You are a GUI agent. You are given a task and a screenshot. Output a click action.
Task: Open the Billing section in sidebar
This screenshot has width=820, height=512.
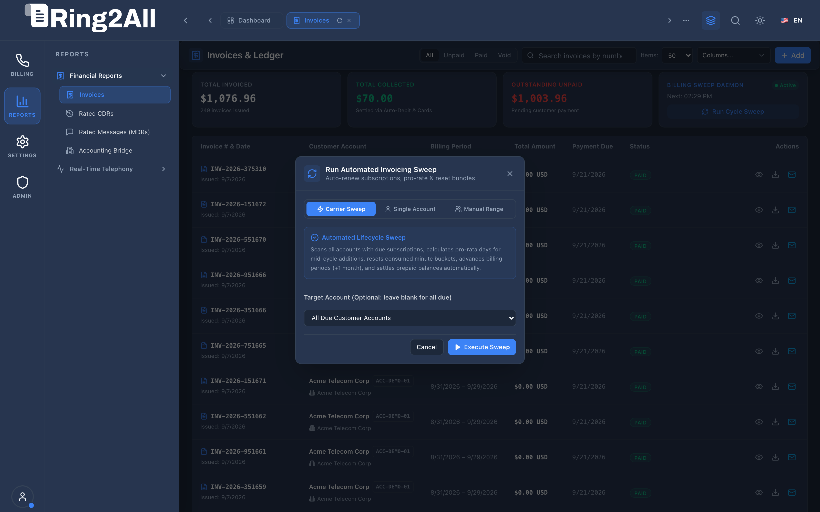coord(22,65)
